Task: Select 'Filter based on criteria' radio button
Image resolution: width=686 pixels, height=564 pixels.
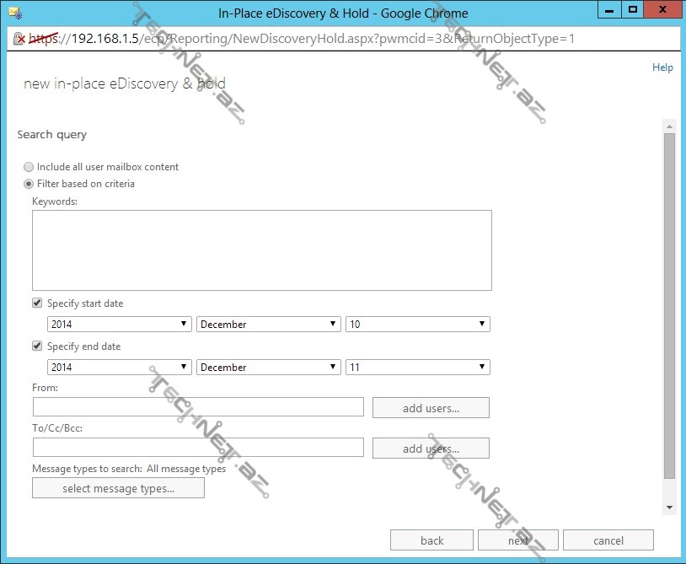Action: [29, 184]
